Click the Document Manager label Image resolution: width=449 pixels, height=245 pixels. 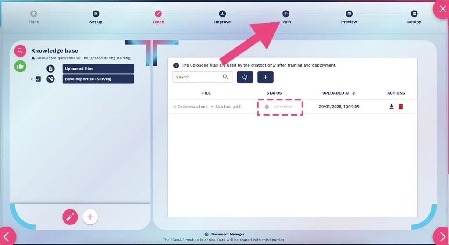point(228,234)
